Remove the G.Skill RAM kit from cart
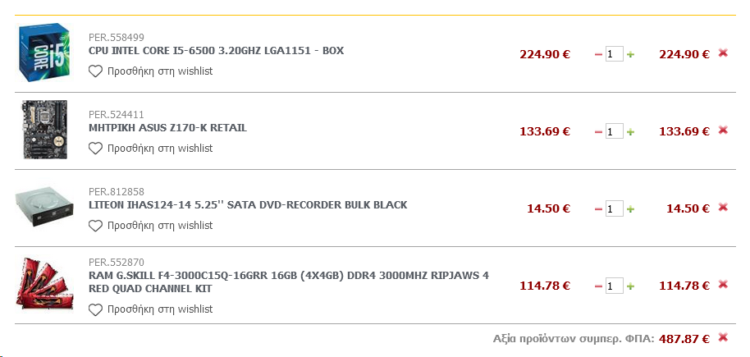This screenshot has width=750, height=357. coord(723,285)
